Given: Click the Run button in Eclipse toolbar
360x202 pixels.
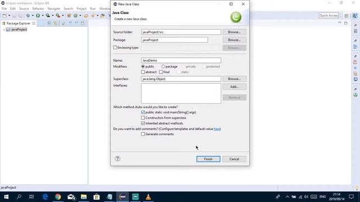Looking at the screenshot, I should coord(38,16).
